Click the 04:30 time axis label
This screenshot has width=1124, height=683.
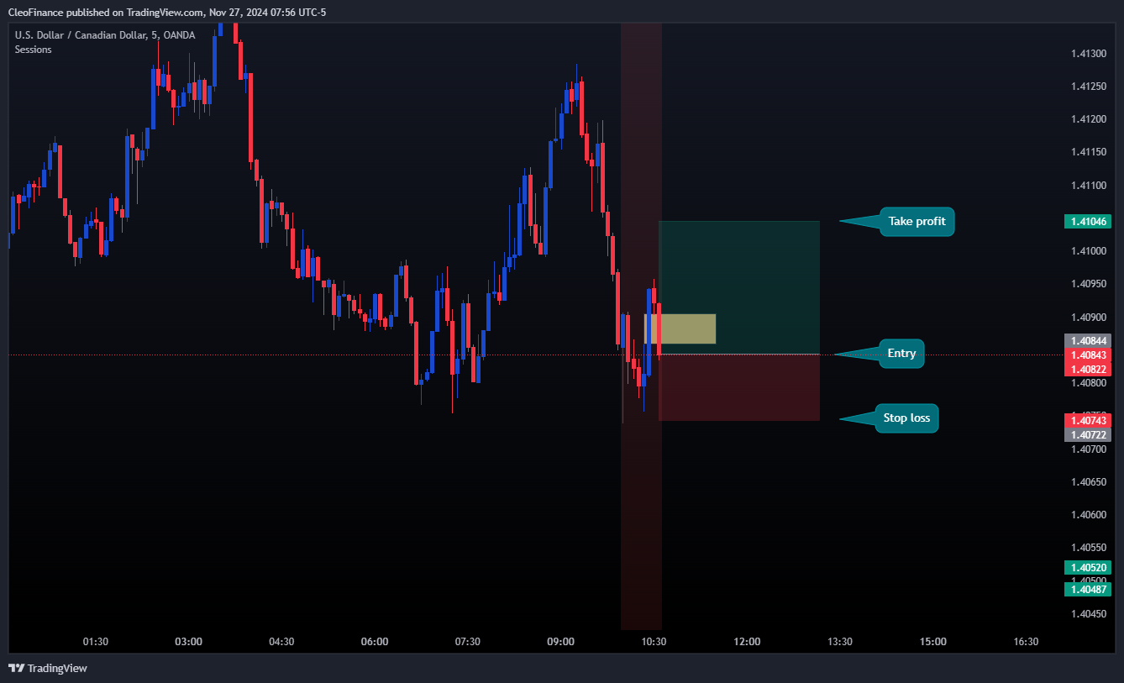[281, 642]
